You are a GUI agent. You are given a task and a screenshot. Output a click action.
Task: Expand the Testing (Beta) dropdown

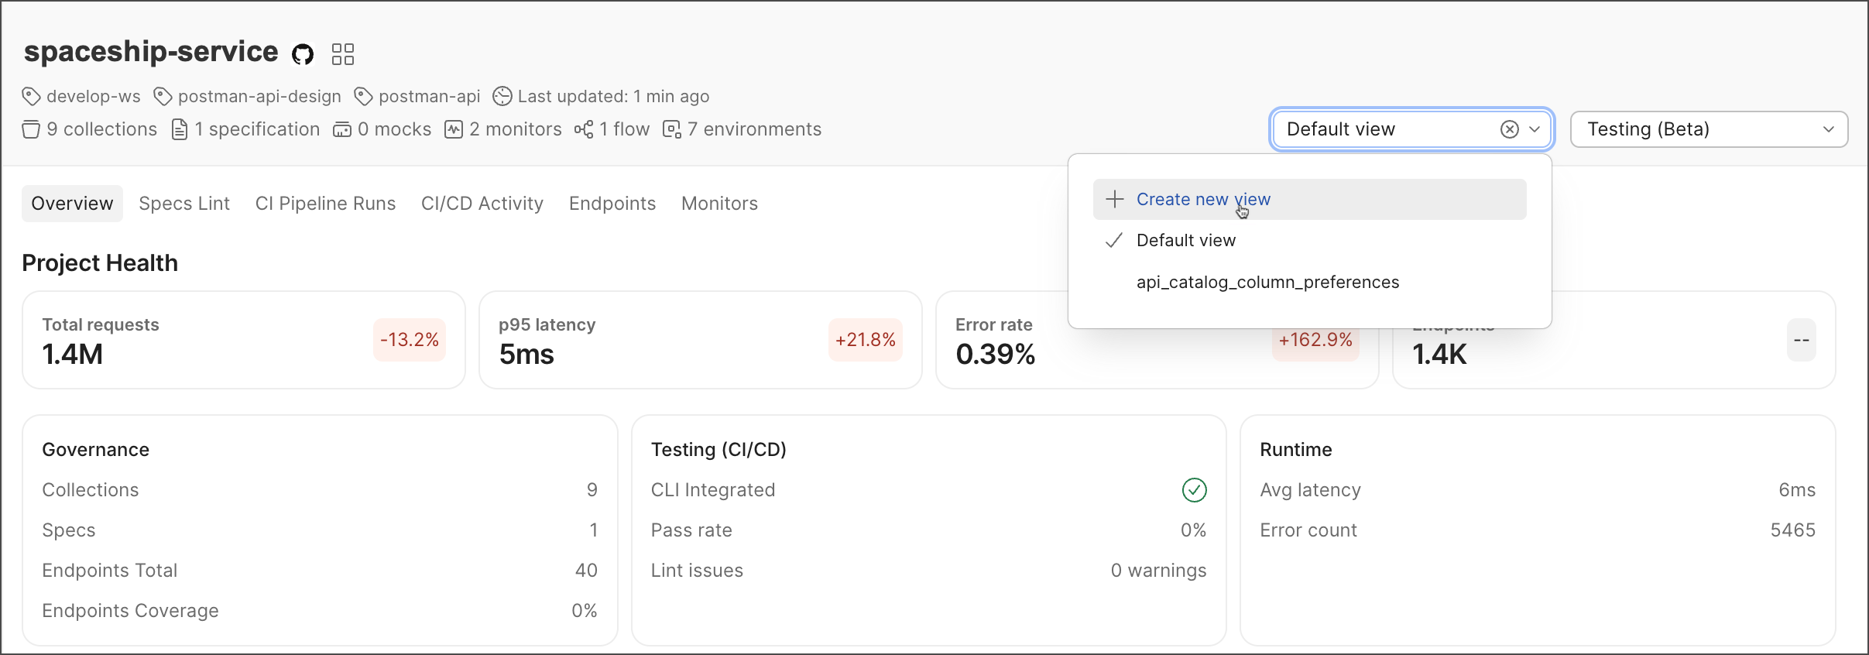point(1708,129)
